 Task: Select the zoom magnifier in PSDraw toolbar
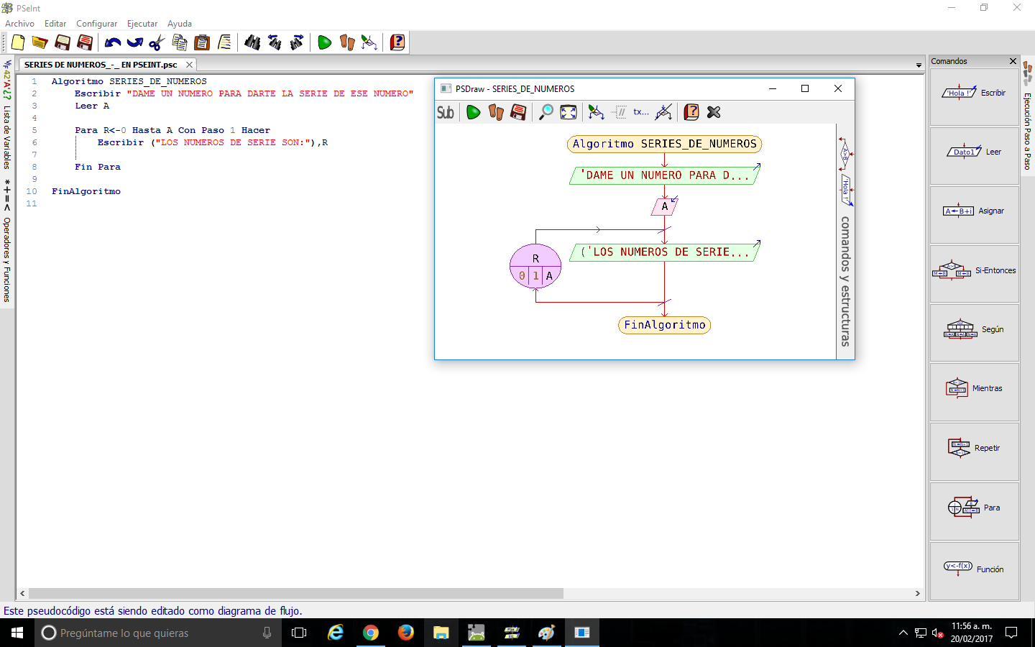pyautogui.click(x=546, y=112)
